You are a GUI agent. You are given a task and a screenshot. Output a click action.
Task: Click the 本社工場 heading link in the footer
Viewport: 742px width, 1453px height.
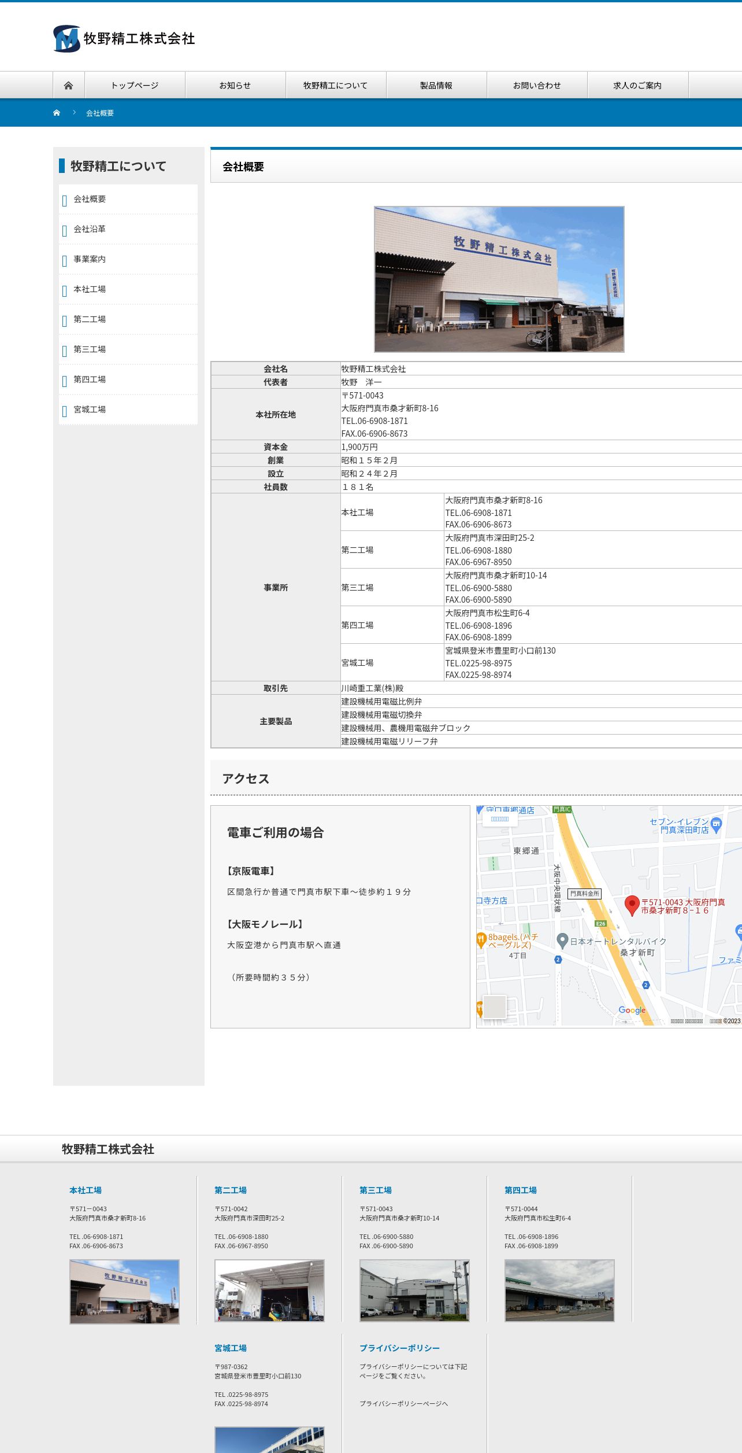pyautogui.click(x=86, y=1190)
